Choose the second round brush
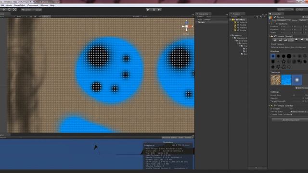The height and width of the screenshot is (173, 308). (278, 56)
